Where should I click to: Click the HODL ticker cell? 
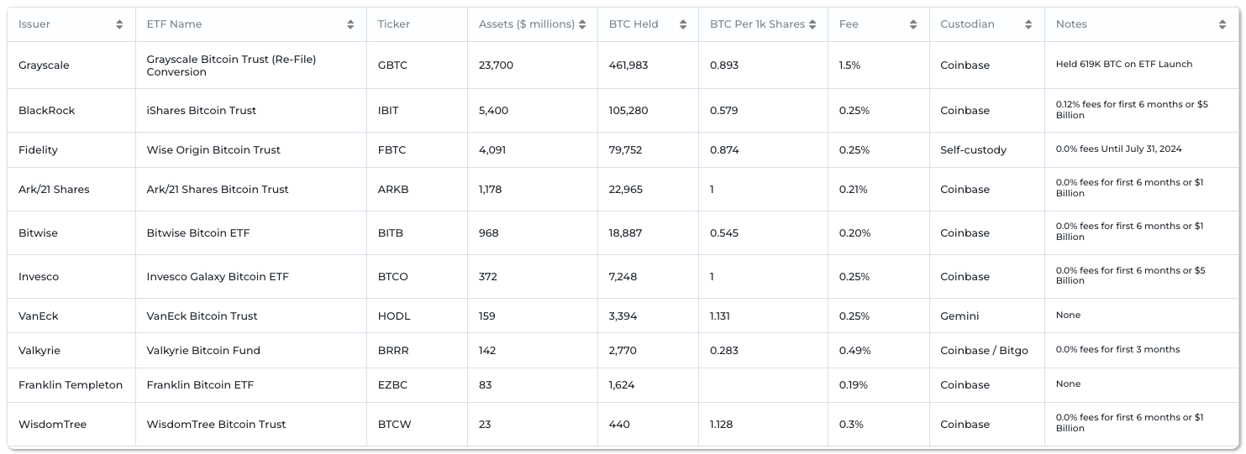click(x=394, y=316)
